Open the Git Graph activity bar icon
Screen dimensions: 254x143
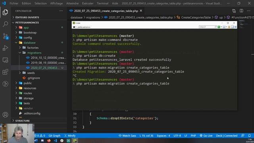(x=5, y=84)
